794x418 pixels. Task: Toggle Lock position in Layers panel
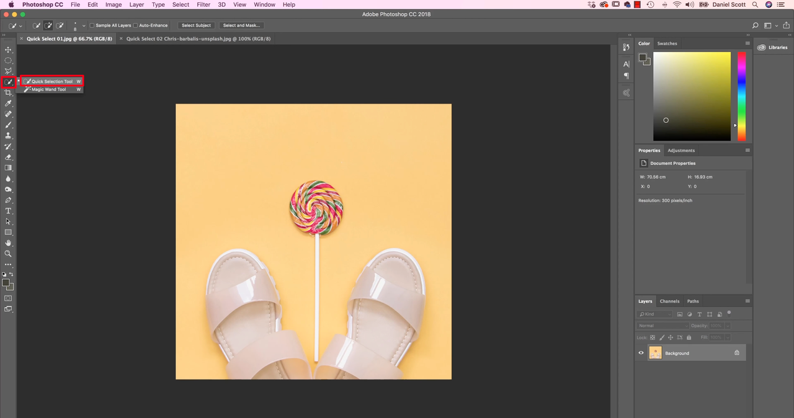(671, 337)
